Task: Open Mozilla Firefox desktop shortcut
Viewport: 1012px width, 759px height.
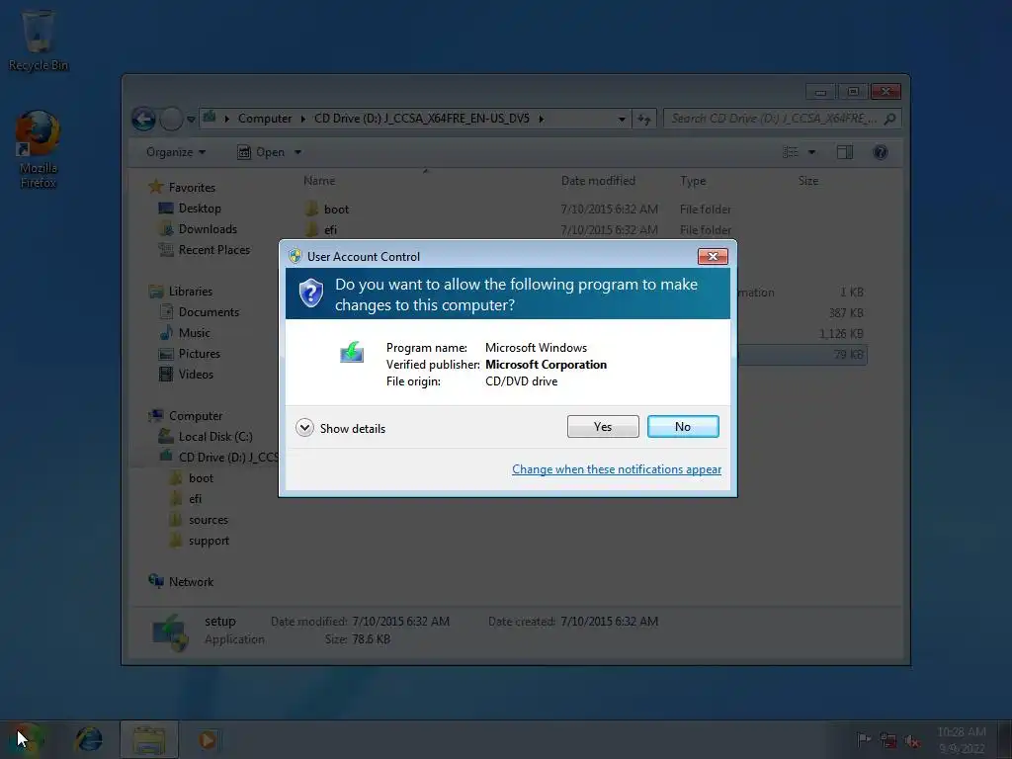Action: point(39,150)
